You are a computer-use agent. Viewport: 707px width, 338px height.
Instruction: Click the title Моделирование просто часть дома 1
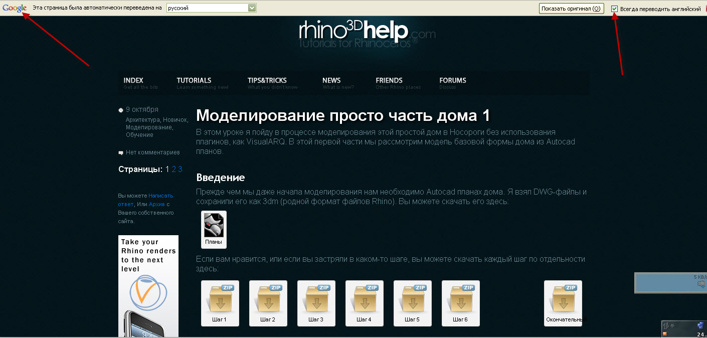coord(343,115)
